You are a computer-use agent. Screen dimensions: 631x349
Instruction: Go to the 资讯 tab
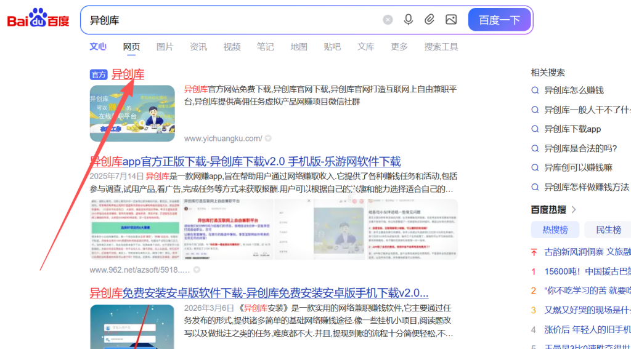198,47
